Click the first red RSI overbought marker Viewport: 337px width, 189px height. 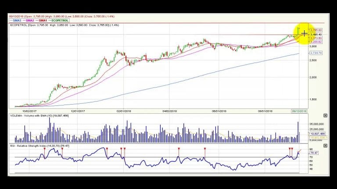[44, 149]
